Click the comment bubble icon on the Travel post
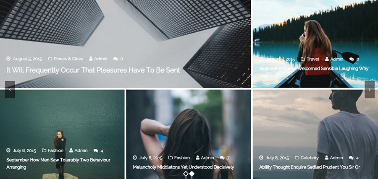The image size is (378, 179). pos(352,59)
